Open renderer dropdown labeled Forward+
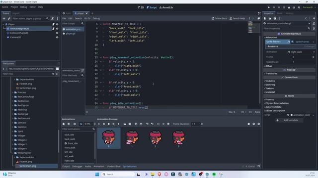 (x=309, y=7)
